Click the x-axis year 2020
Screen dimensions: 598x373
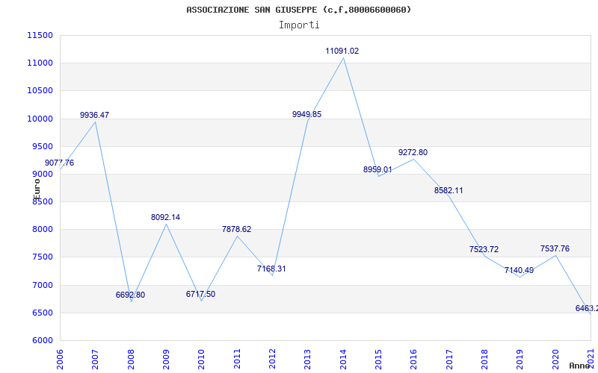coord(555,360)
